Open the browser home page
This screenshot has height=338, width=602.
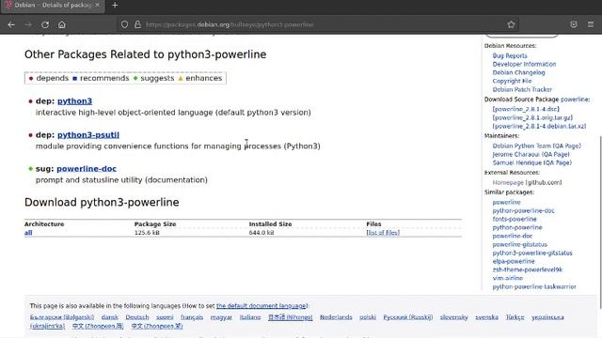[x=62, y=24]
